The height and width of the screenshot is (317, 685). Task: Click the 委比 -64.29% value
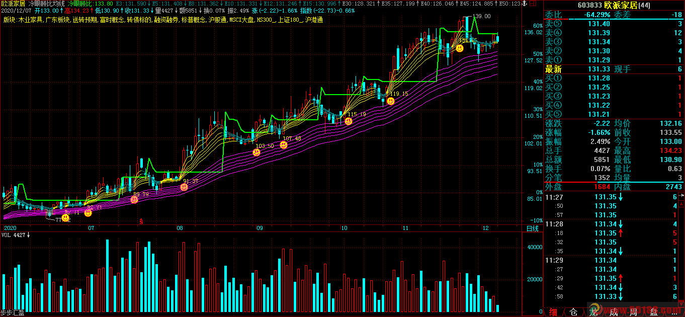(x=597, y=15)
